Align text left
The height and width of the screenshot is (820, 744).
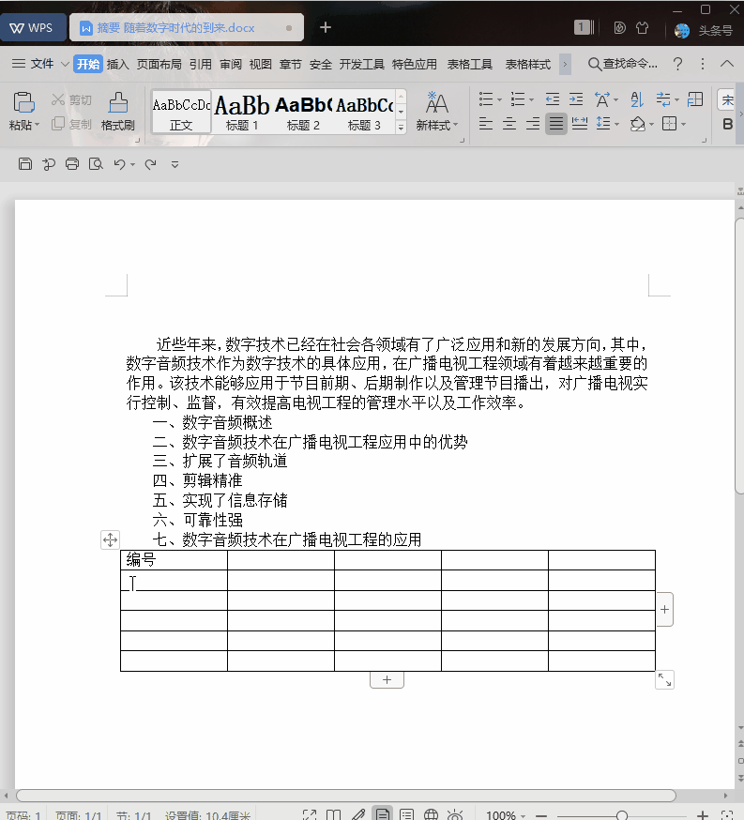tap(486, 124)
